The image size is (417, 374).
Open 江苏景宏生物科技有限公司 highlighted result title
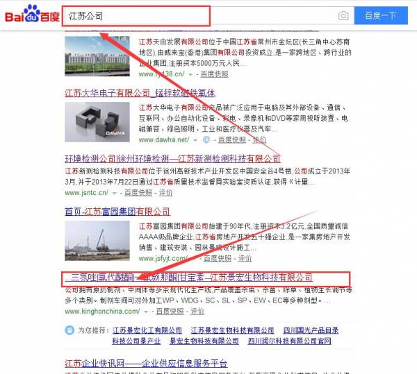tap(189, 278)
